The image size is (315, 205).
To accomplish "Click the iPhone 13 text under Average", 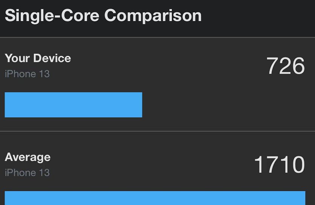I will tap(27, 173).
